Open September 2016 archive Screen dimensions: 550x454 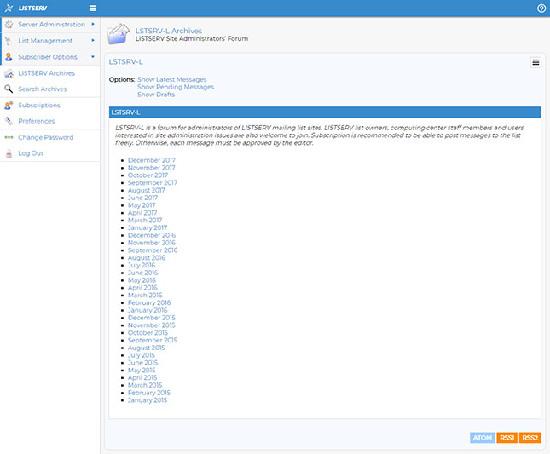[153, 250]
